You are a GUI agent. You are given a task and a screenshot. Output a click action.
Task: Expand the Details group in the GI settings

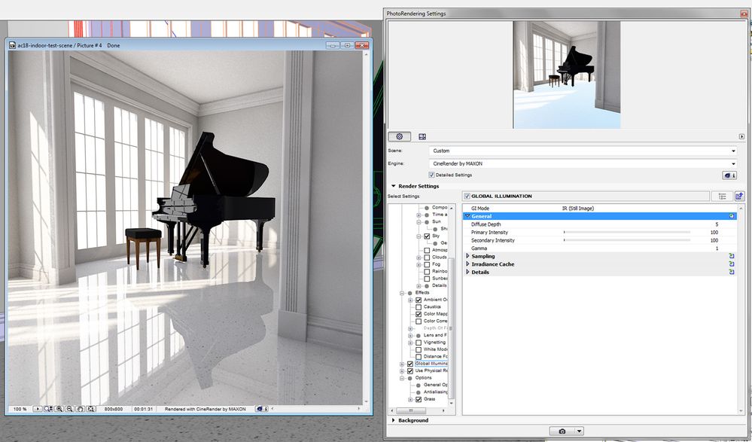point(467,272)
